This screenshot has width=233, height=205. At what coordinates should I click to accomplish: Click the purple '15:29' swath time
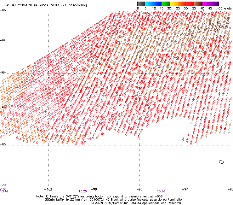pyautogui.click(x=82, y=191)
